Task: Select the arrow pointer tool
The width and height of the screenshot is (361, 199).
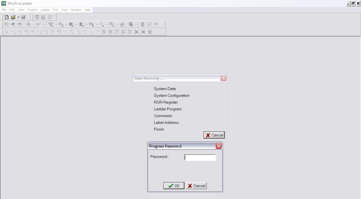Action: point(7,32)
